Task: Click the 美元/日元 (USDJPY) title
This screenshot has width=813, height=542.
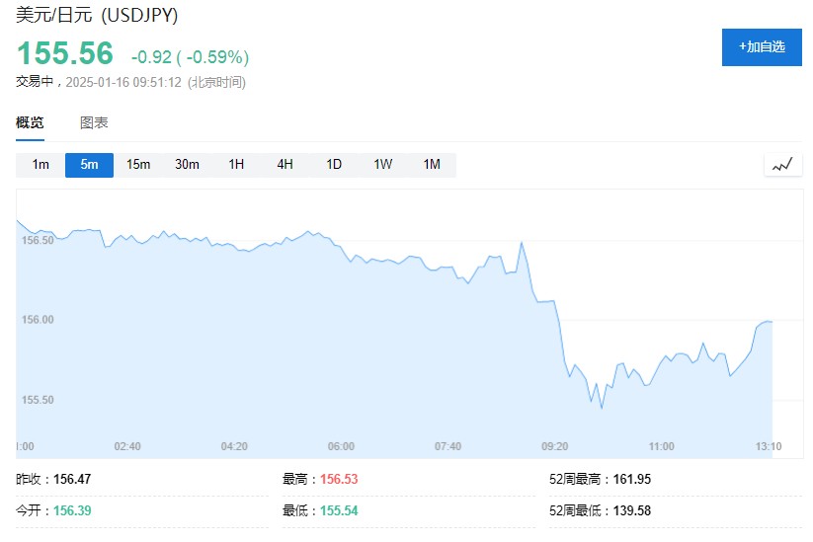Action: 97,16
